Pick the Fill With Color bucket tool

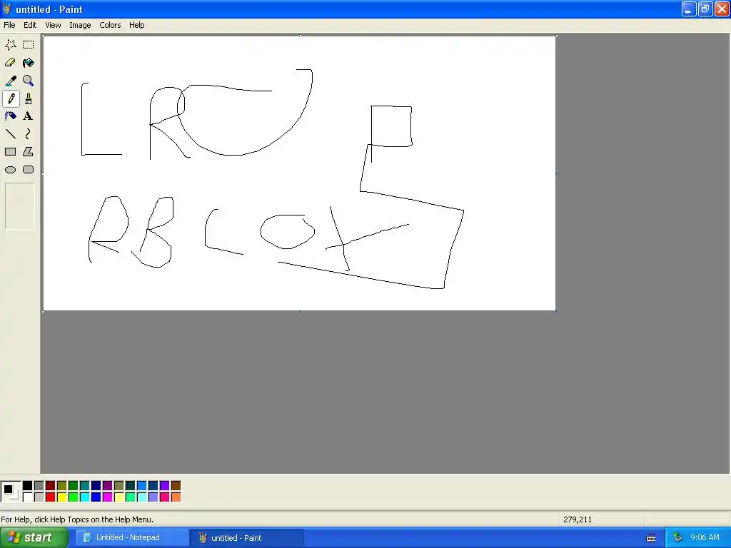point(29,63)
